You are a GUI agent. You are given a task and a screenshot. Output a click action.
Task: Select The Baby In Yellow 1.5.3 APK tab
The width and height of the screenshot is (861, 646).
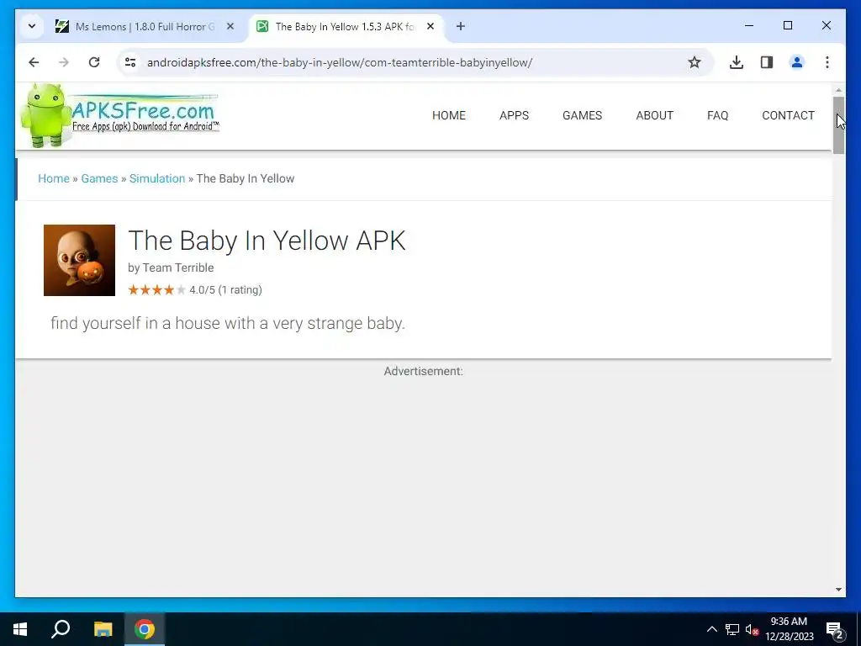tap(345, 26)
